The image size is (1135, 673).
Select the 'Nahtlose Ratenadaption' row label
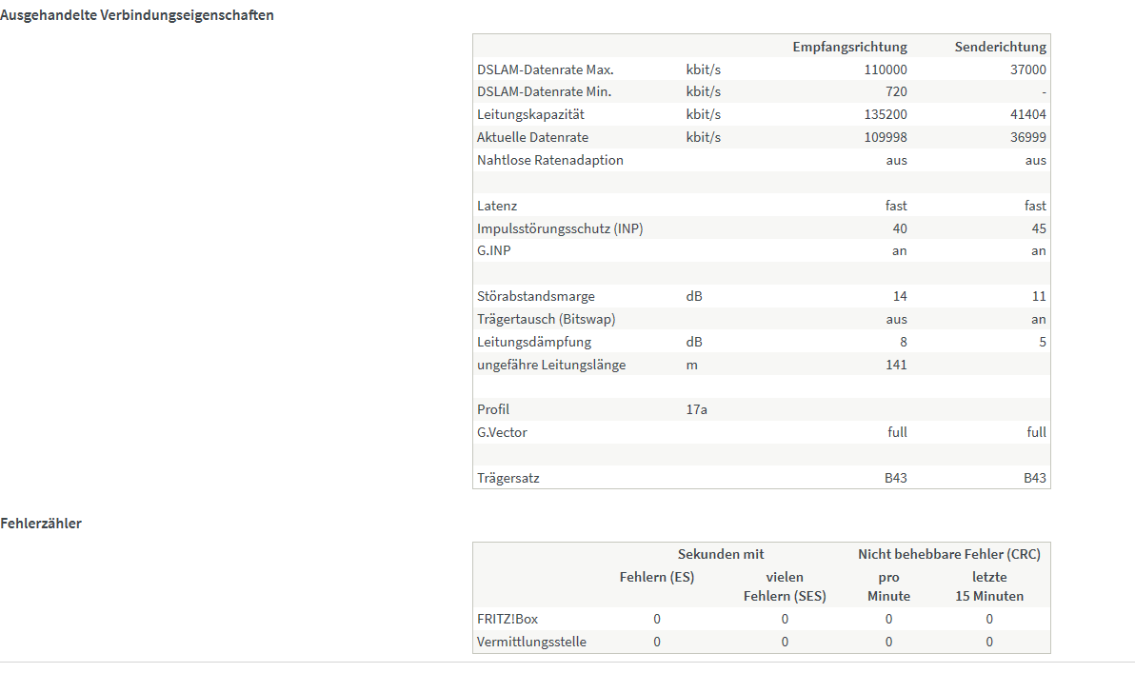coord(550,160)
